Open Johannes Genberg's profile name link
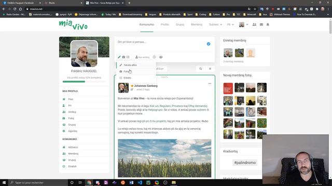This screenshot has height=186, width=332. coord(146,86)
